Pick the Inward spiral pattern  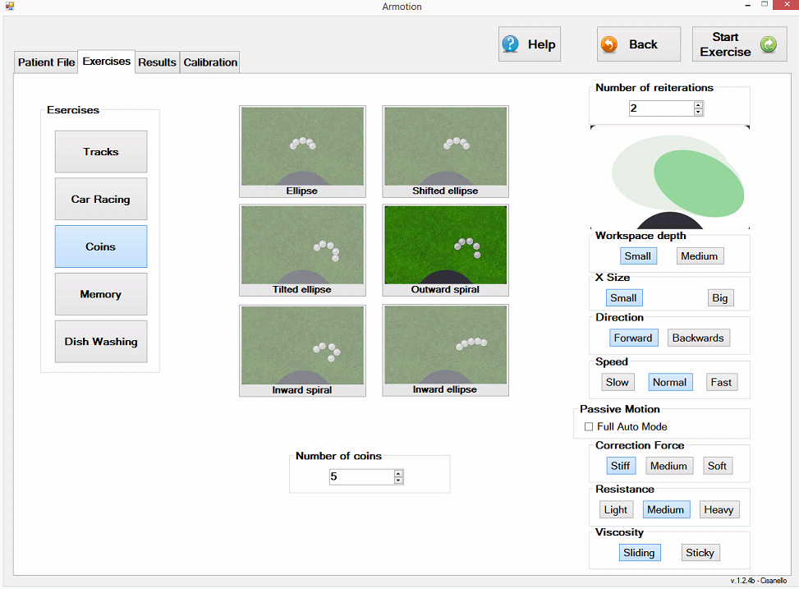click(302, 350)
